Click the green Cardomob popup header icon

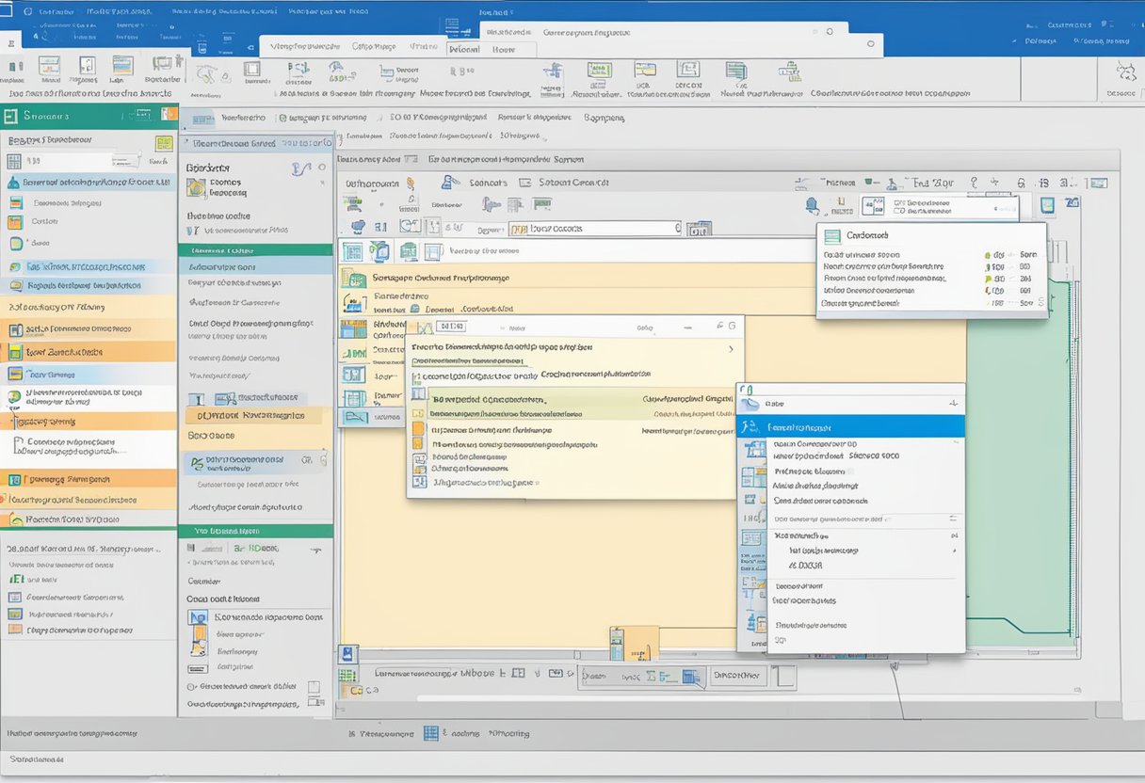[x=832, y=236]
